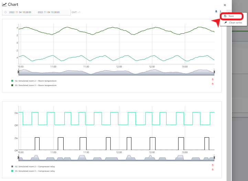
Task: Click right handle of compressor relay navigator
Action: click(x=214, y=158)
